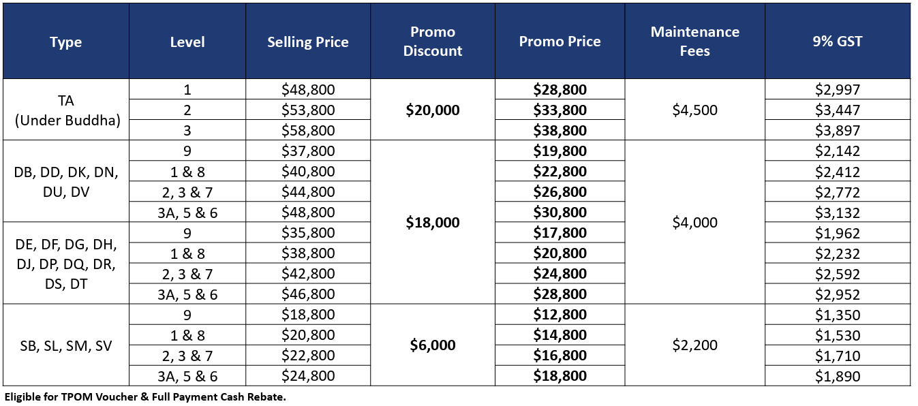
Task: Click the 9% GST column header
Action: click(838, 41)
